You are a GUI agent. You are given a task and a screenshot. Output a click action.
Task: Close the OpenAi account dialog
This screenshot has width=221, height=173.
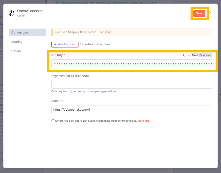(210, 13)
